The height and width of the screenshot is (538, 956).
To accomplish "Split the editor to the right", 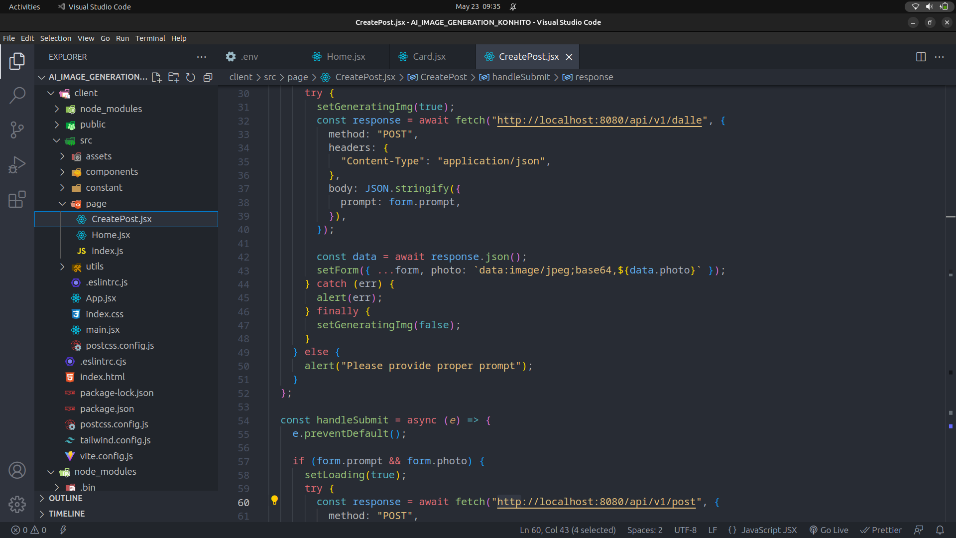I will click(921, 57).
